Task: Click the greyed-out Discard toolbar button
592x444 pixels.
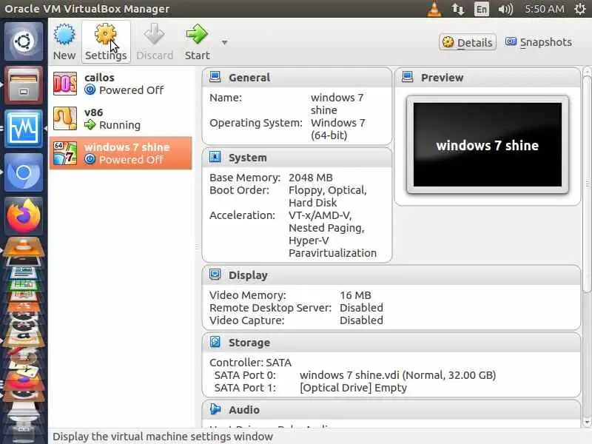Action: [155, 41]
